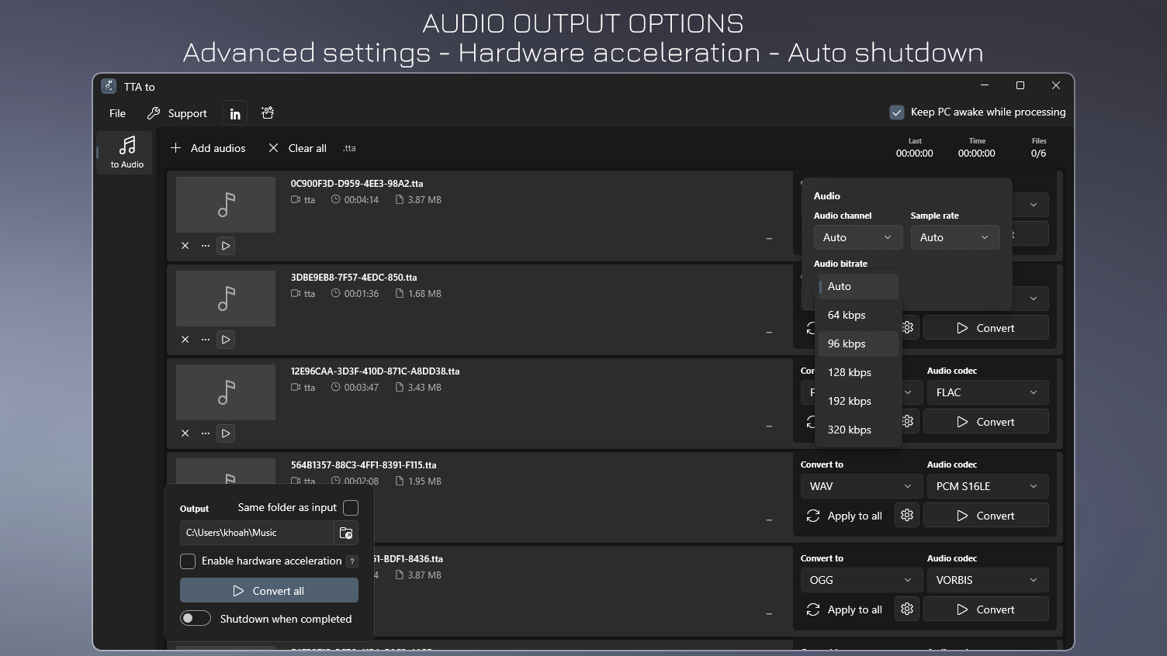This screenshot has height=656, width=1167.
Task: Choose 320 kbps bitrate option
Action: (x=858, y=430)
